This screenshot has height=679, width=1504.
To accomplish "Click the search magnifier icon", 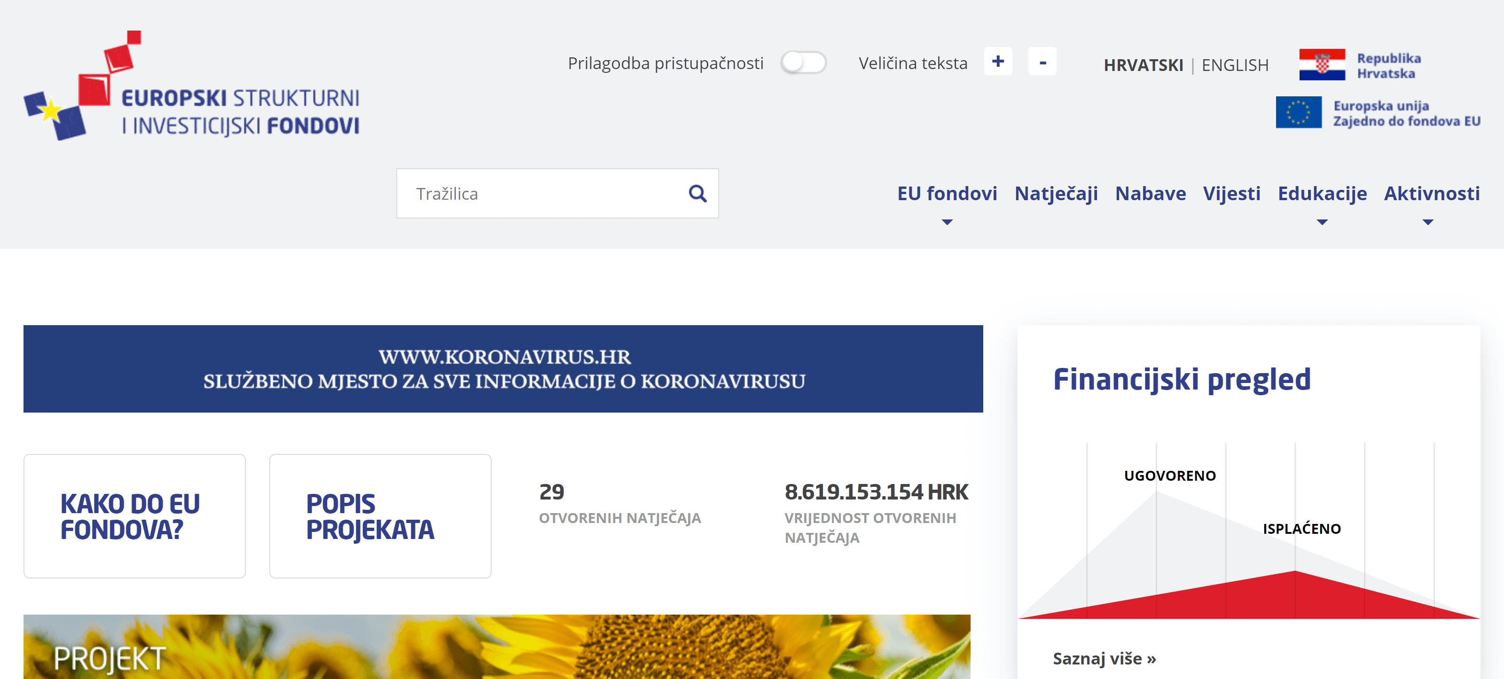I will click(x=697, y=193).
